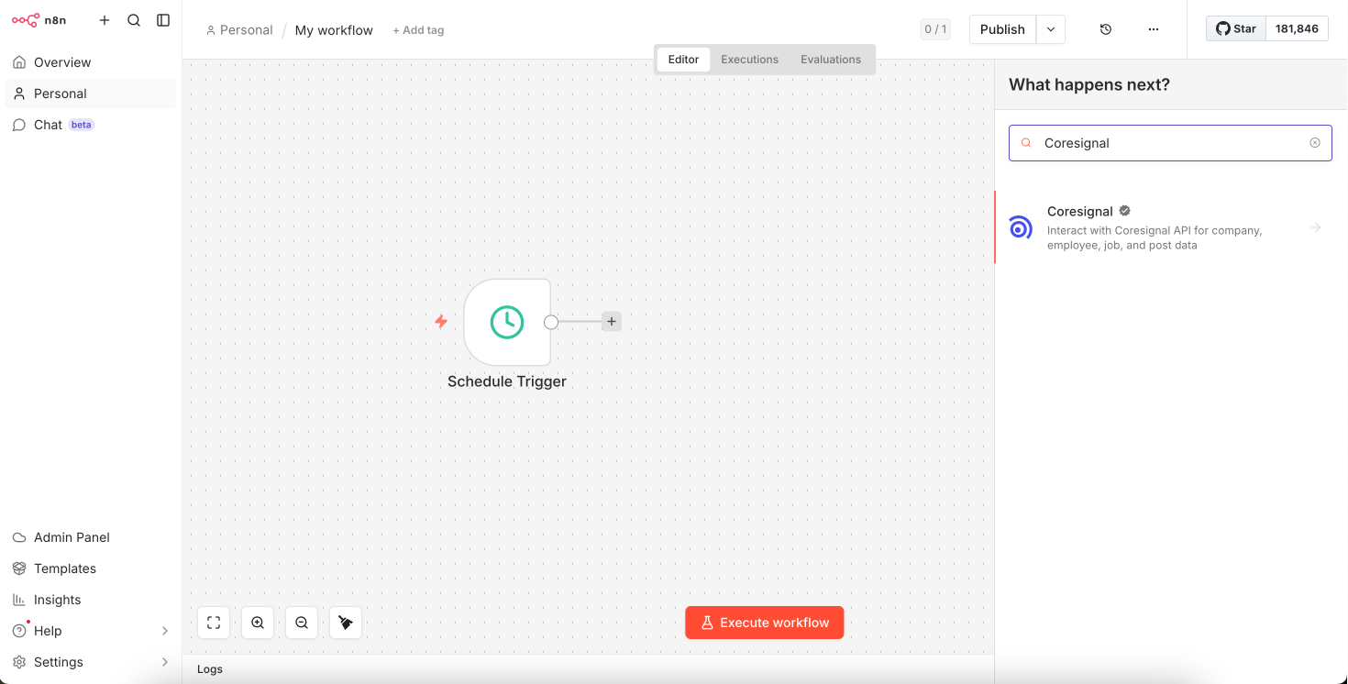The height and width of the screenshot is (684, 1348).
Task: Click the Coresignal logo icon
Action: [x=1021, y=227]
